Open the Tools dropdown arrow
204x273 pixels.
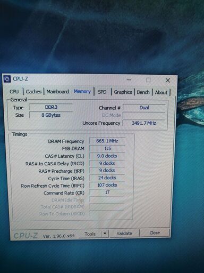click(105, 233)
